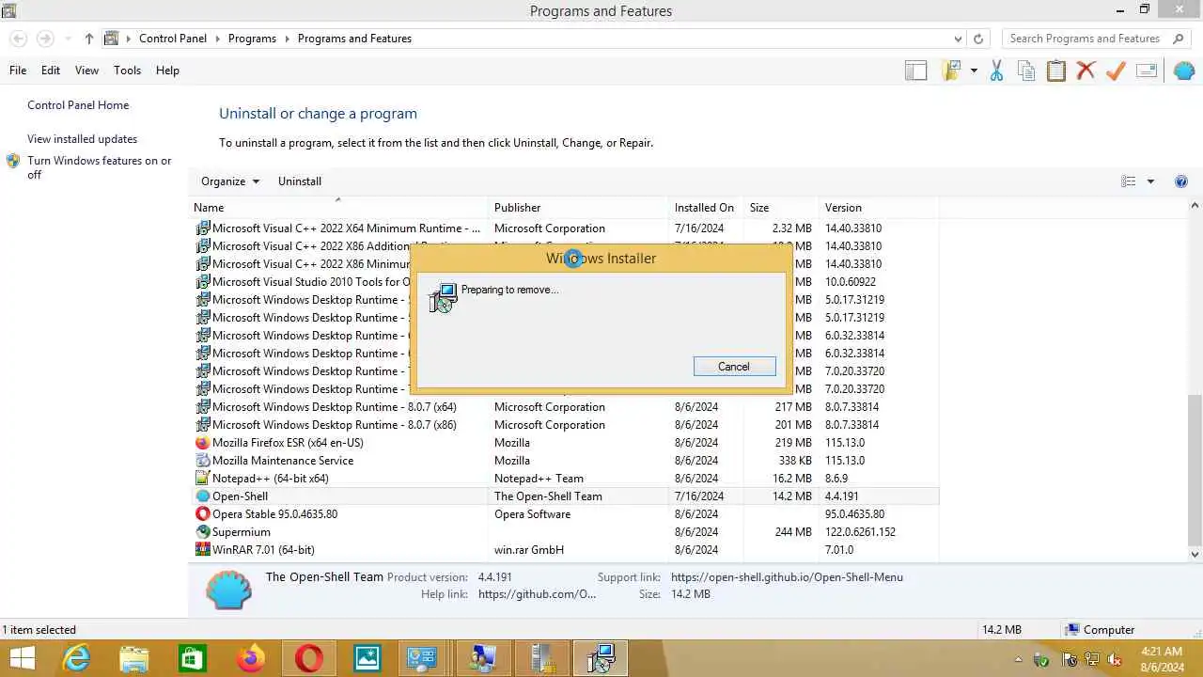Click the orange checkmark Properties icon
This screenshot has width=1203, height=677.
coord(1116,71)
